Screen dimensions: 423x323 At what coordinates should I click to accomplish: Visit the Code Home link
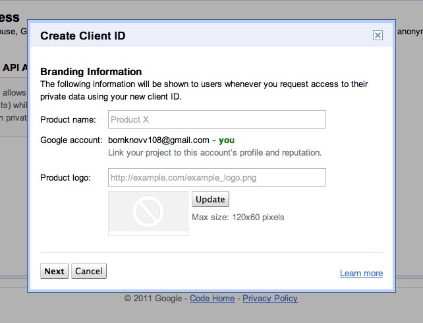tap(212, 298)
